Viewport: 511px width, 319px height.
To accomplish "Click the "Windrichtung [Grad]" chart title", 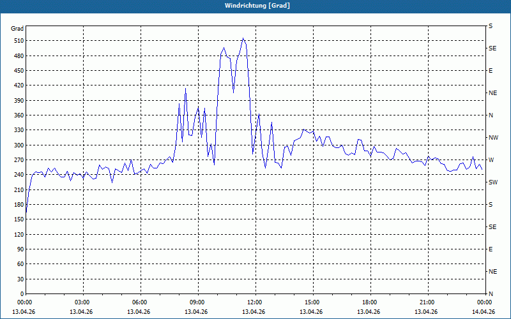I will pos(257,6).
